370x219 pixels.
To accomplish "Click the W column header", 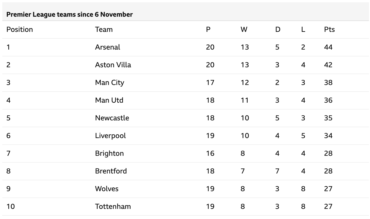I will tap(244, 30).
